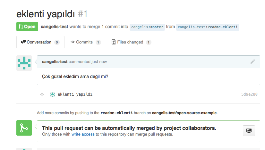
Task: Click the green merge branch icon
Action: tap(24, 128)
